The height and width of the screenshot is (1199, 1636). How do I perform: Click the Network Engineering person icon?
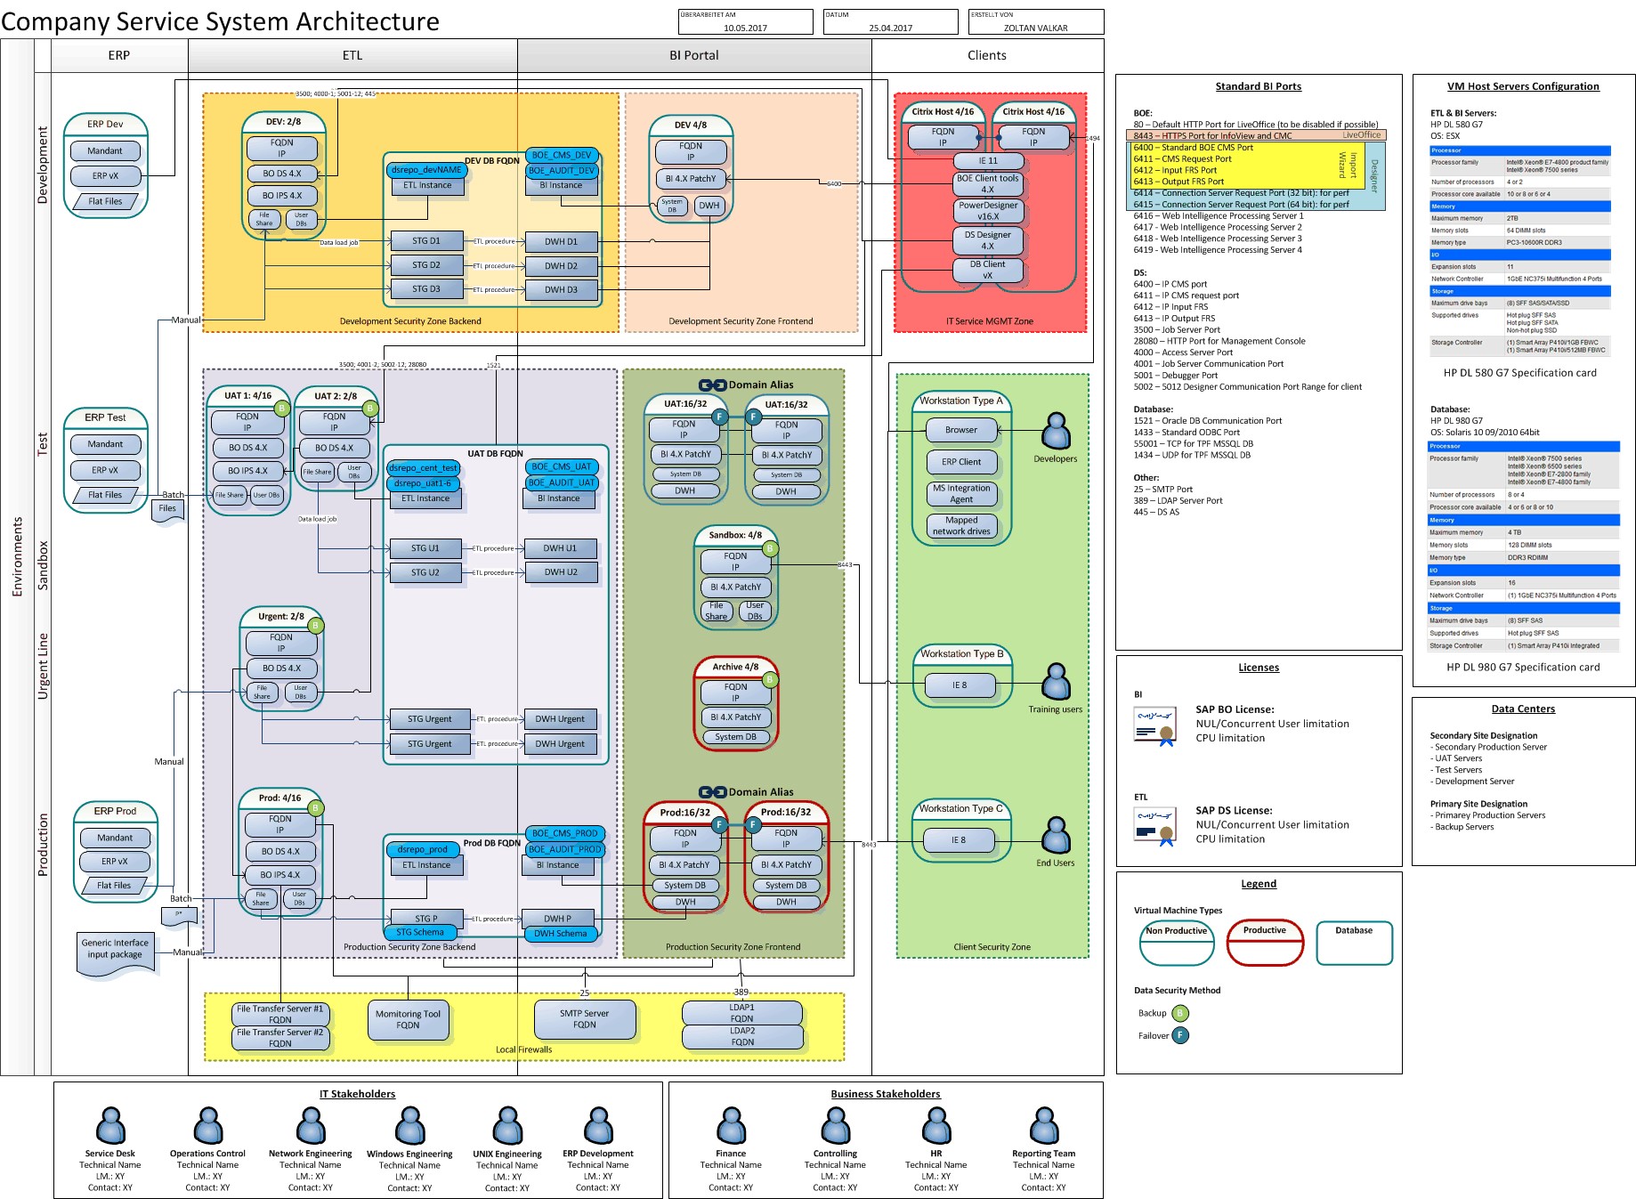(311, 1125)
